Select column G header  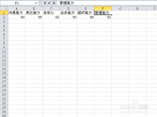coord(120,8)
